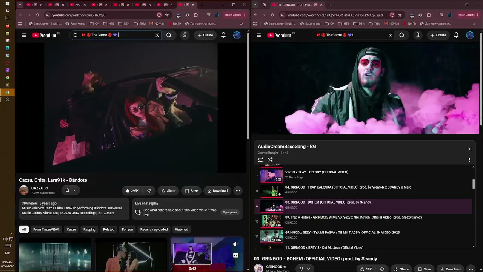Toggle loop playlist in AudioCreamBassGang panel

[261, 160]
